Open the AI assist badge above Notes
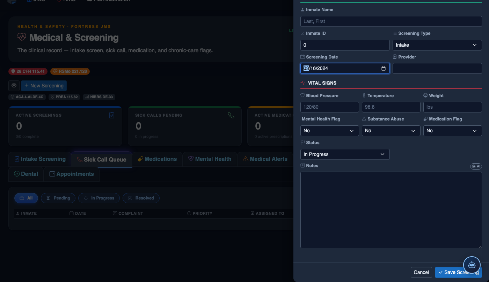489x282 pixels. (x=476, y=166)
